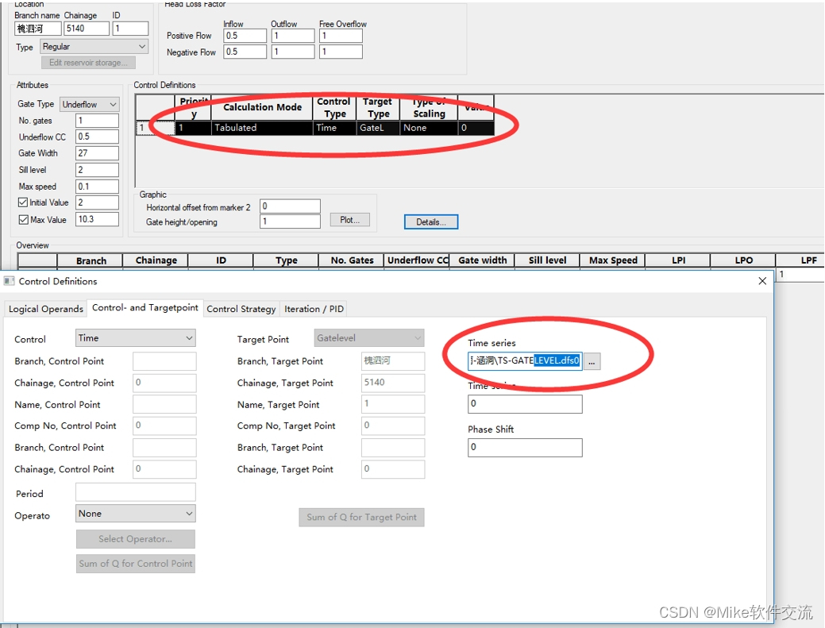Click the Chainage 5140 location field
Screen dimensions: 825x628
87,29
